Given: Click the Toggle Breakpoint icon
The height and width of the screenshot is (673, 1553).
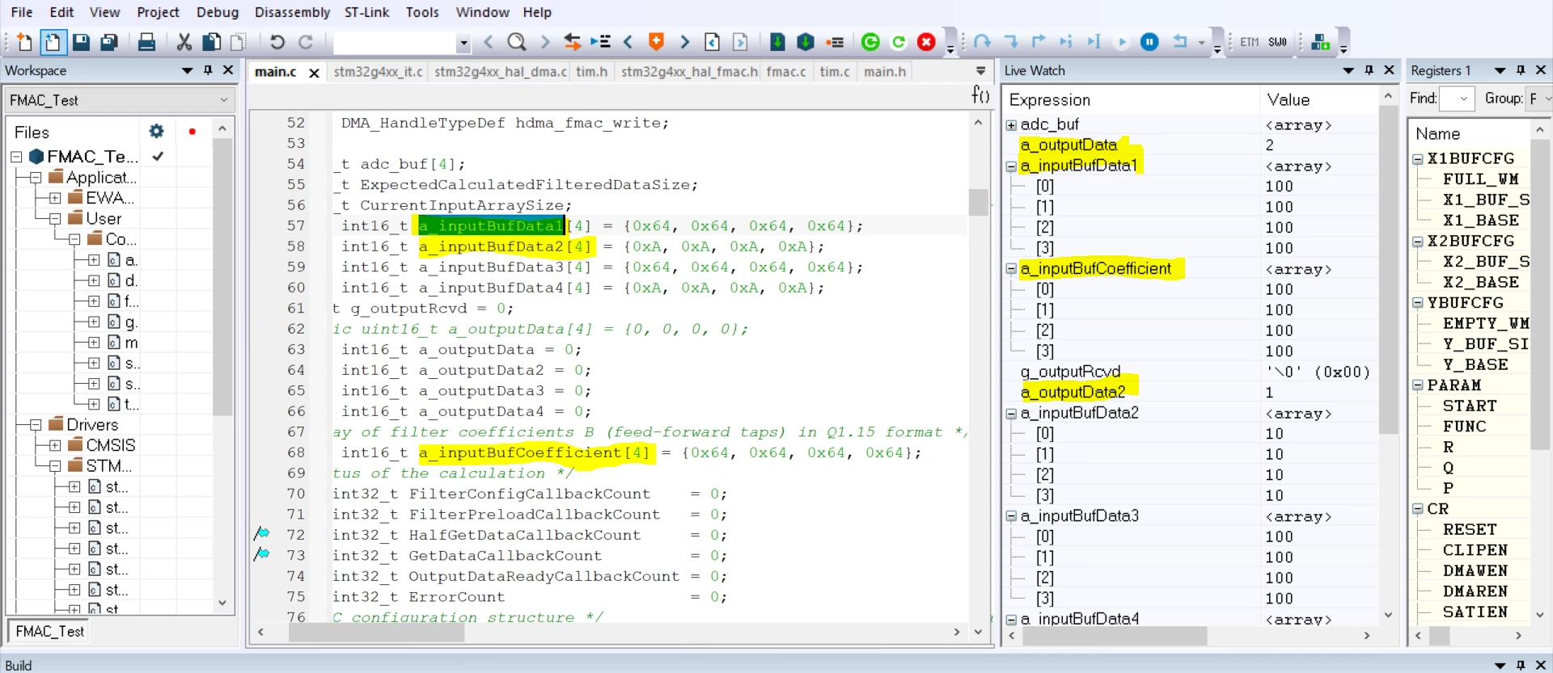Looking at the screenshot, I should 835,42.
